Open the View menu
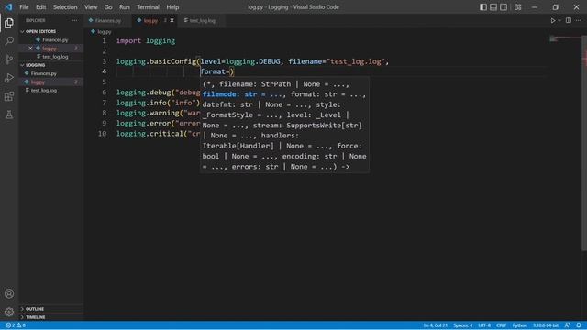Image resolution: width=587 pixels, height=330 pixels. coord(91,7)
